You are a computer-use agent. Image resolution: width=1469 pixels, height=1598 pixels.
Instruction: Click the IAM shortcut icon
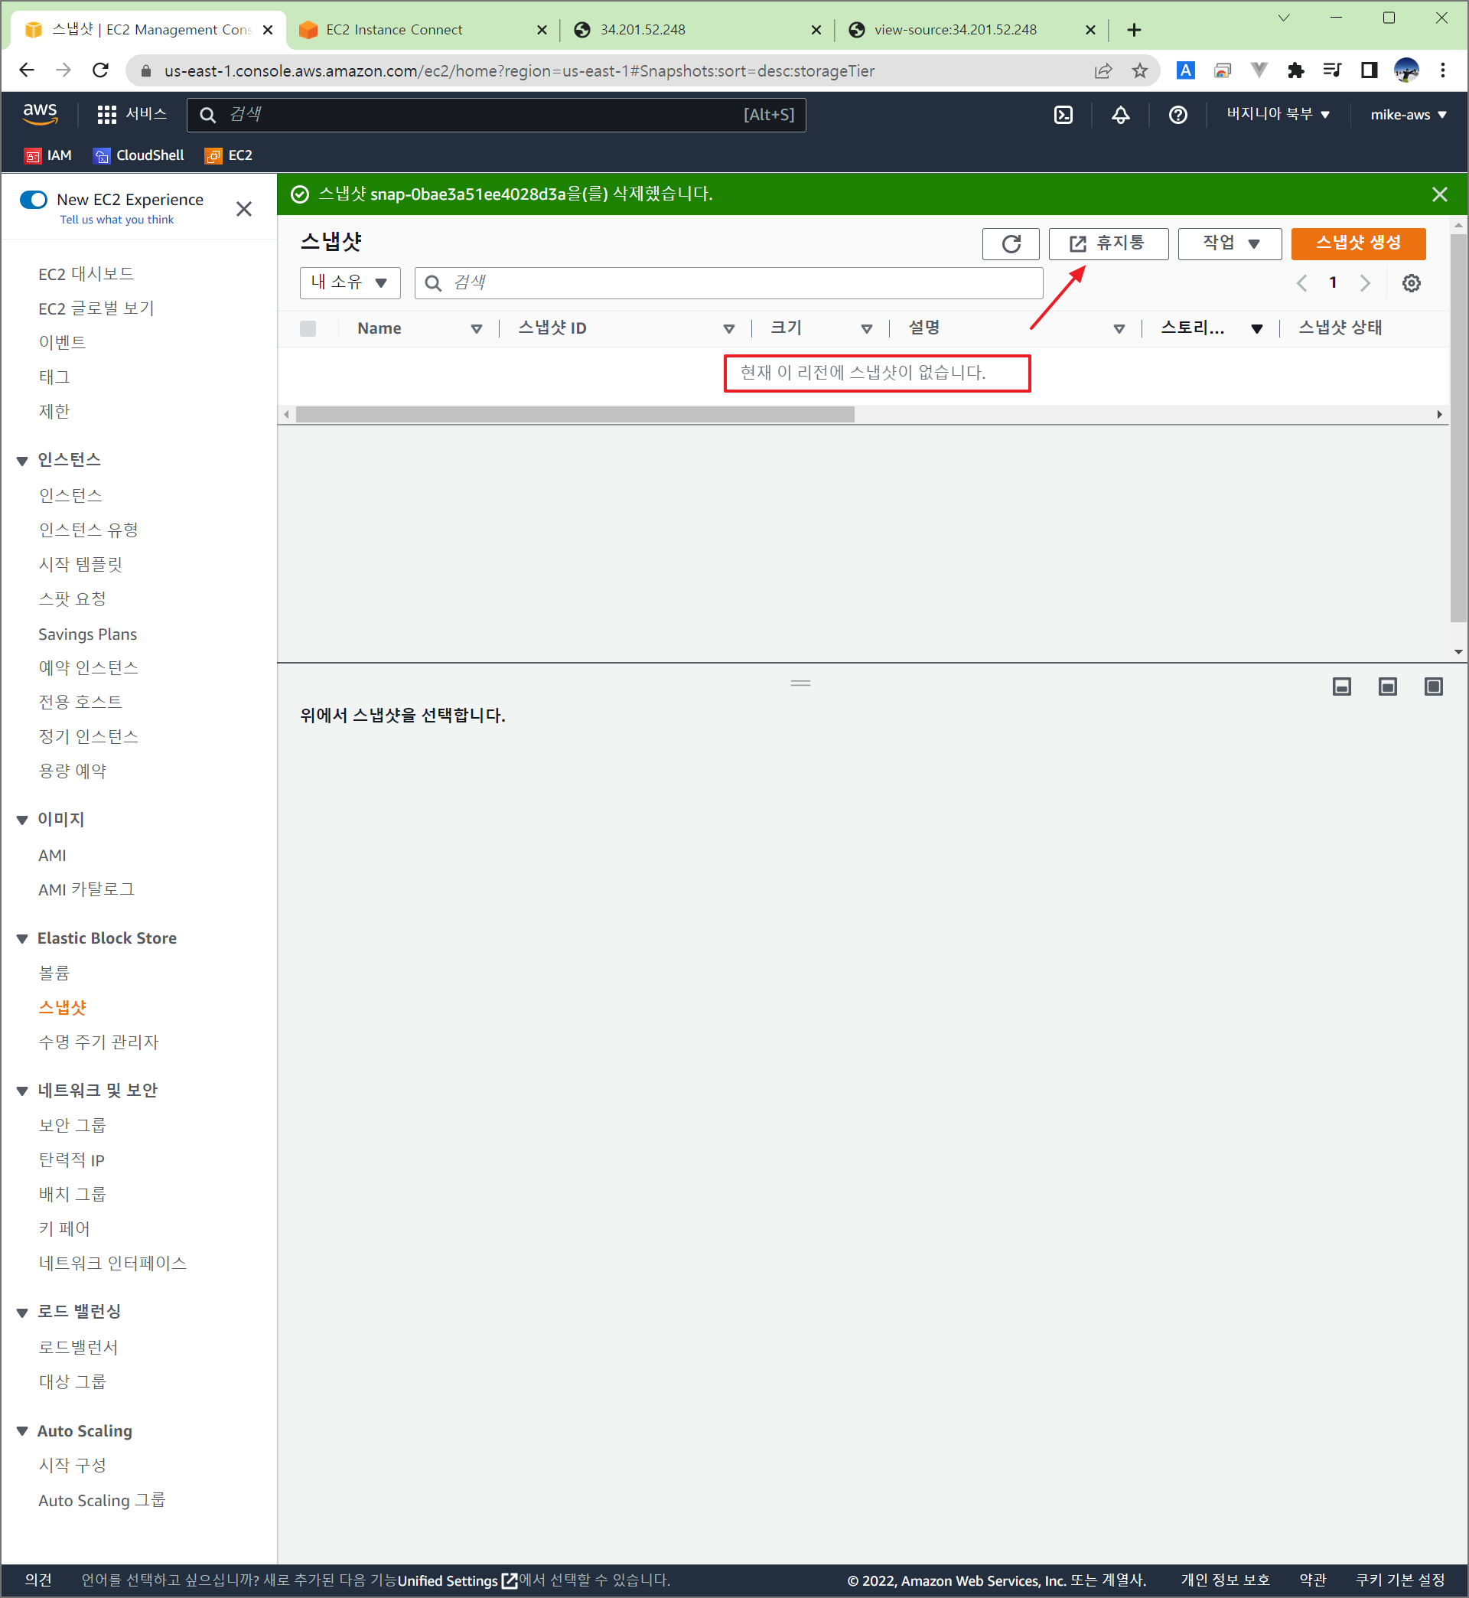pos(33,156)
